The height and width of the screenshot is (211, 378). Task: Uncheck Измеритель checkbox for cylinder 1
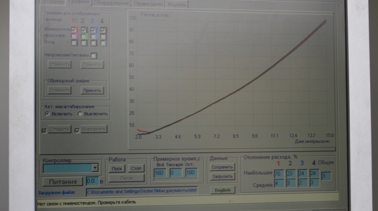74,30
